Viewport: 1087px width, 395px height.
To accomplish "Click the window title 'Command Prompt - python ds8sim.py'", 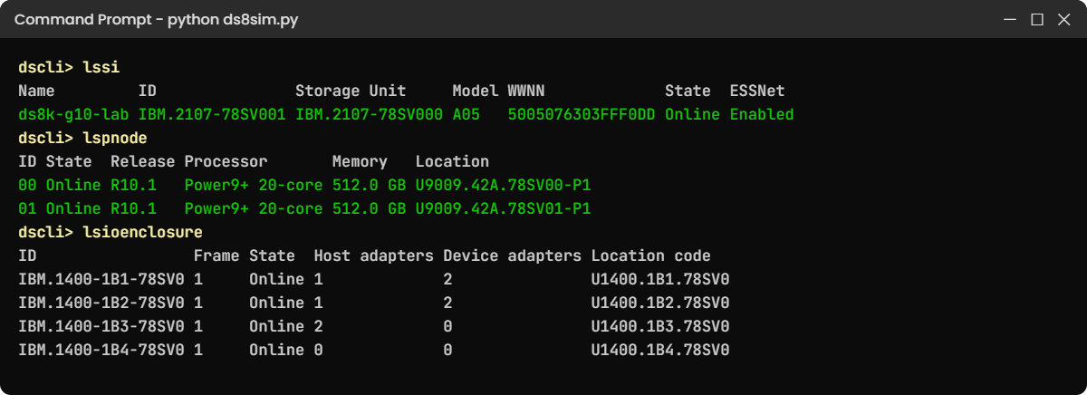I will tap(156, 19).
